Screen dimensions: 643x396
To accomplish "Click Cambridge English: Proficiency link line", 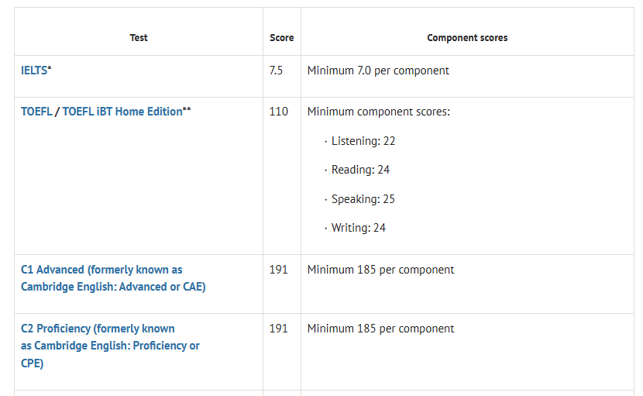I will (110, 346).
